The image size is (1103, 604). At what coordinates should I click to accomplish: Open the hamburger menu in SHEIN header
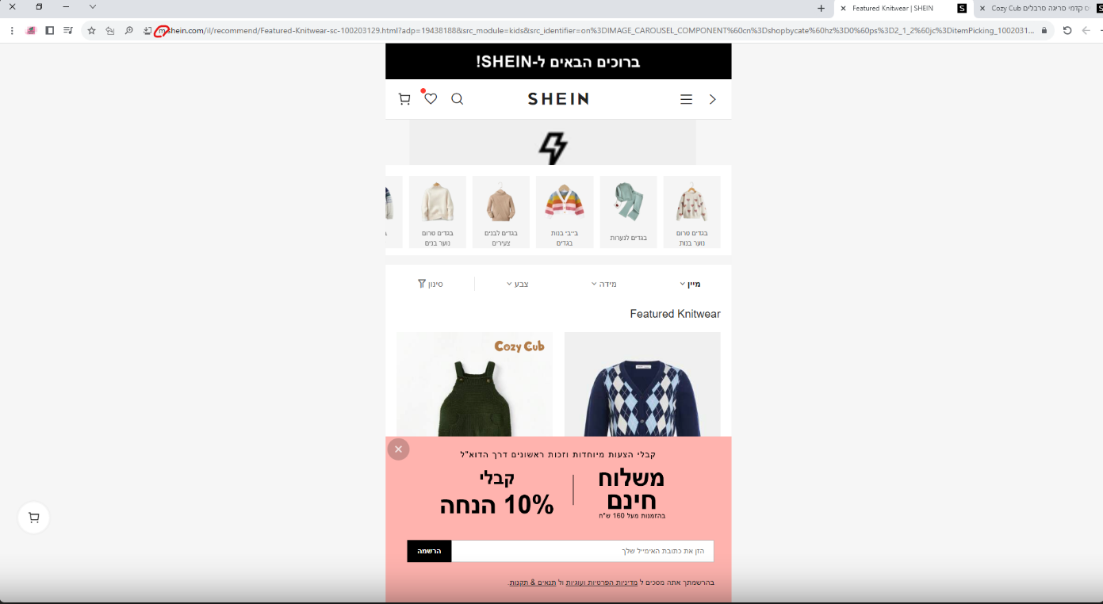(686, 99)
